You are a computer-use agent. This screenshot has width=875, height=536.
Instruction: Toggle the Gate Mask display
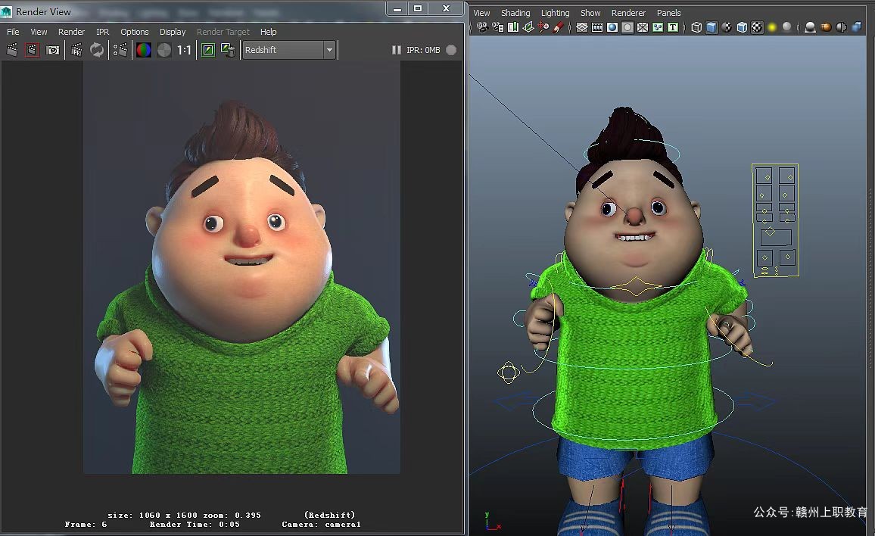coord(627,26)
